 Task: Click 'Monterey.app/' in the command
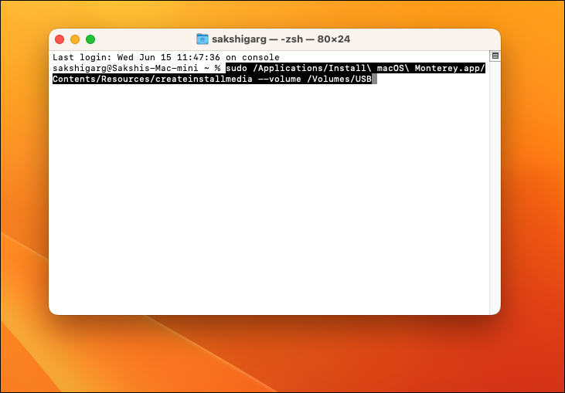point(450,68)
